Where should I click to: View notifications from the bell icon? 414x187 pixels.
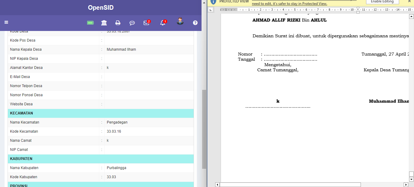click(163, 22)
